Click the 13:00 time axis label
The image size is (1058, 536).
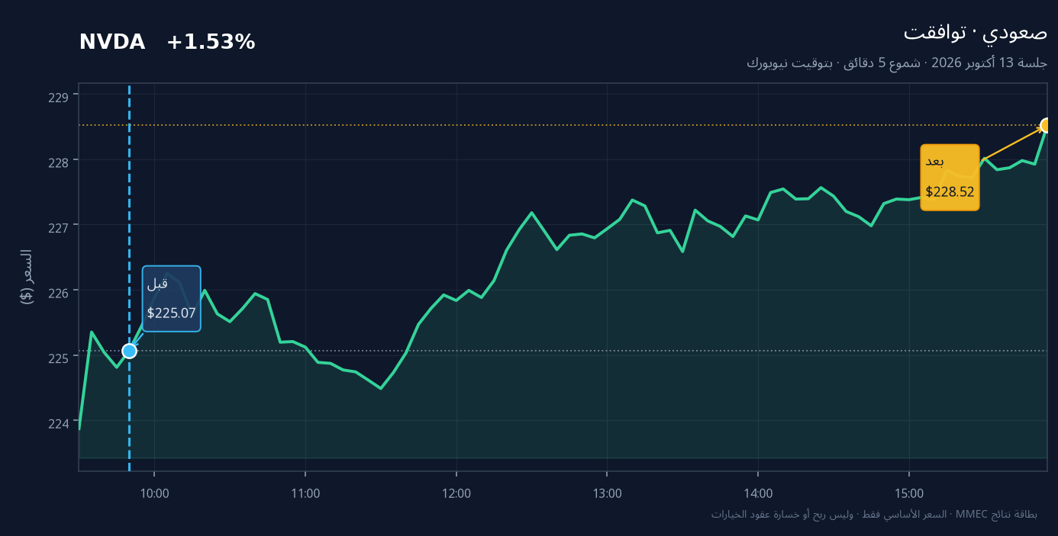607,493
